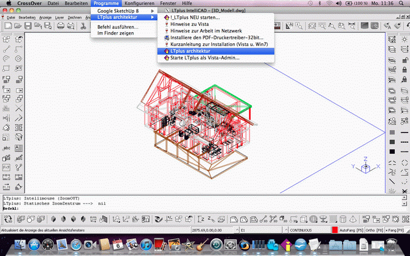
Task: Click the coordinates display in status bar
Action: [213, 230]
